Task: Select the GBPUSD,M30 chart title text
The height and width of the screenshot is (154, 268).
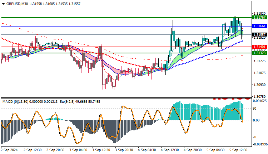Action: pos(17,4)
